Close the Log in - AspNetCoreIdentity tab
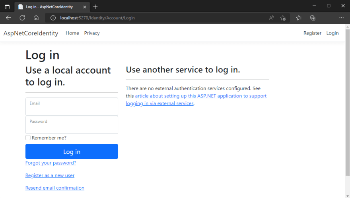 pos(85,7)
